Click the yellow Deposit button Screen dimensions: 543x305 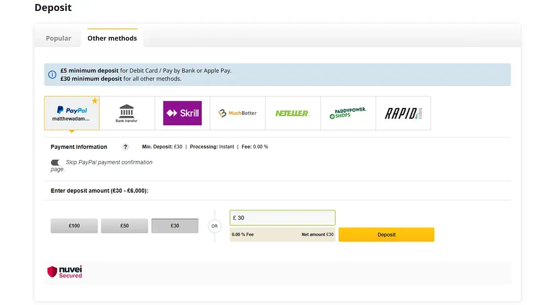click(387, 234)
